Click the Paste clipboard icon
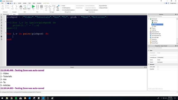The width and height of the screenshot is (178, 100). pyautogui.click(x=3, y=7)
